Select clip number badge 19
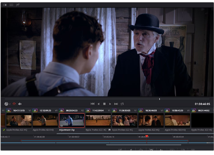Screen dimensions: 214x155 (x=88, y=110)
